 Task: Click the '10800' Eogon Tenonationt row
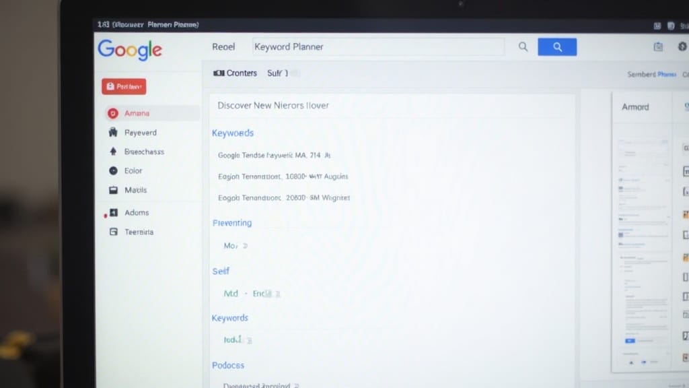pyautogui.click(x=283, y=176)
